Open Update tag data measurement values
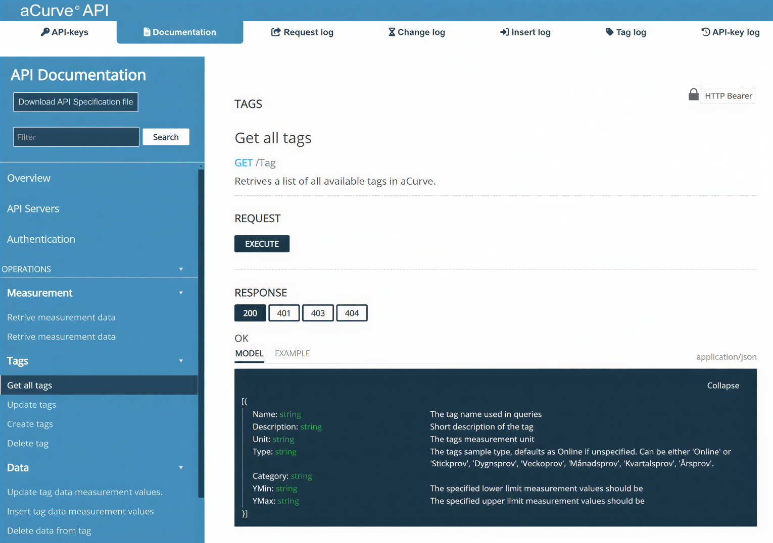The width and height of the screenshot is (773, 543). [85, 492]
